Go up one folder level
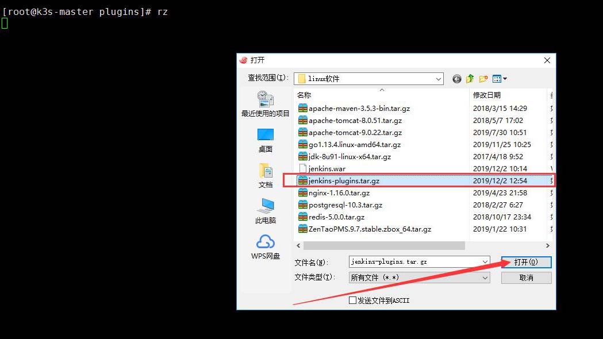 pyautogui.click(x=470, y=79)
